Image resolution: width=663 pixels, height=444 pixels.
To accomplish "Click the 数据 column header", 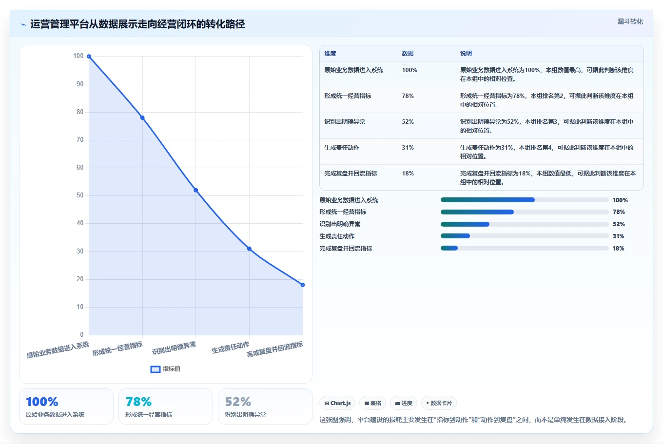I will [x=408, y=54].
